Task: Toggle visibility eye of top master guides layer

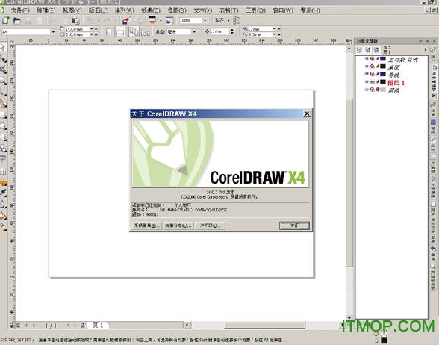Action: 367,58
